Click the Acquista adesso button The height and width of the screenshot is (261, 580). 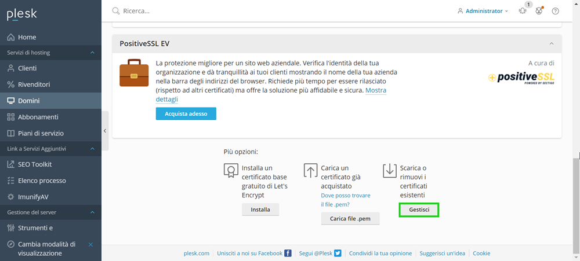[186, 113]
